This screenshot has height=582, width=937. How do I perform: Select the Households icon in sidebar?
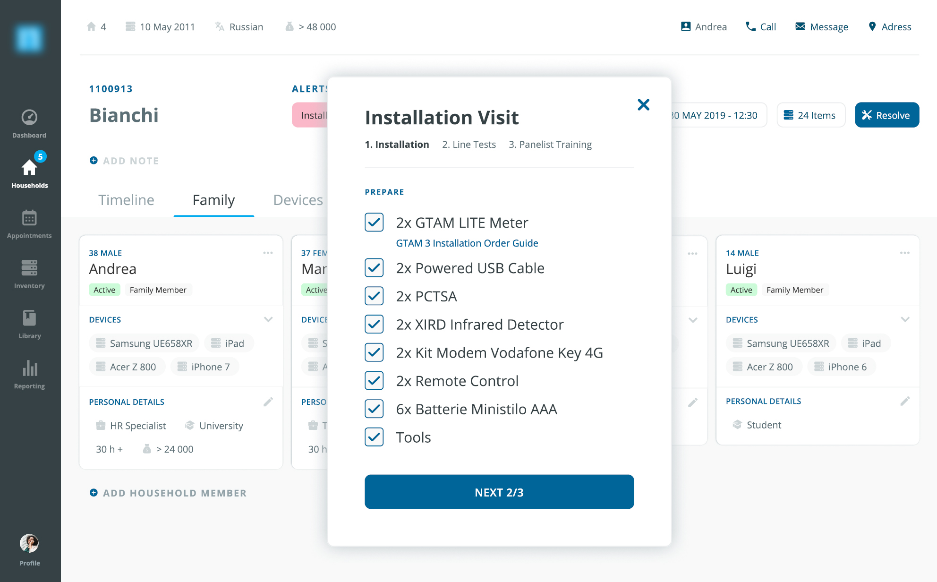click(29, 169)
